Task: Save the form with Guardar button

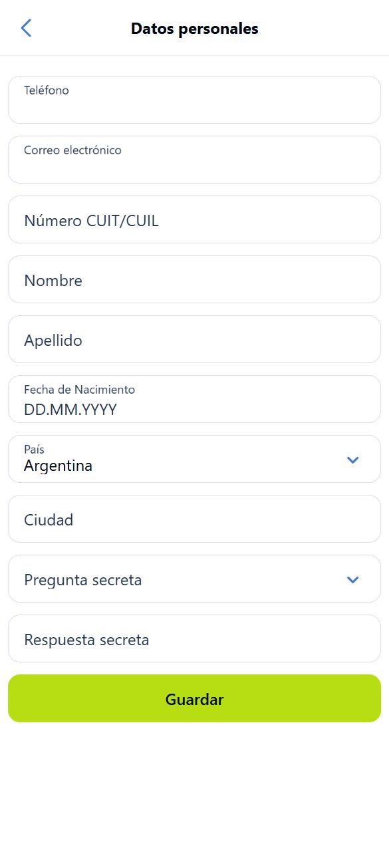Action: click(x=194, y=698)
